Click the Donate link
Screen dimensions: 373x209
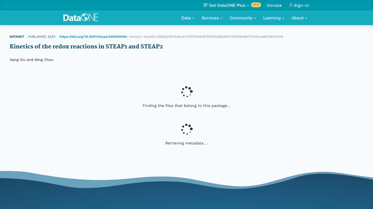tap(274, 5)
